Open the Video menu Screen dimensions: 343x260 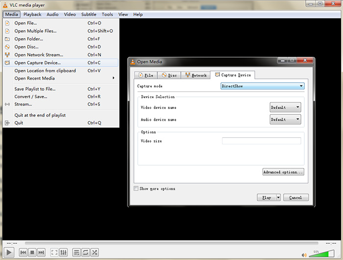click(70, 14)
